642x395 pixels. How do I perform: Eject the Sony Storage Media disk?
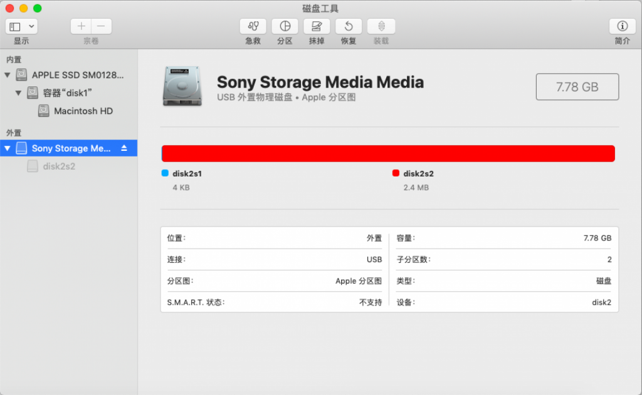click(x=124, y=148)
